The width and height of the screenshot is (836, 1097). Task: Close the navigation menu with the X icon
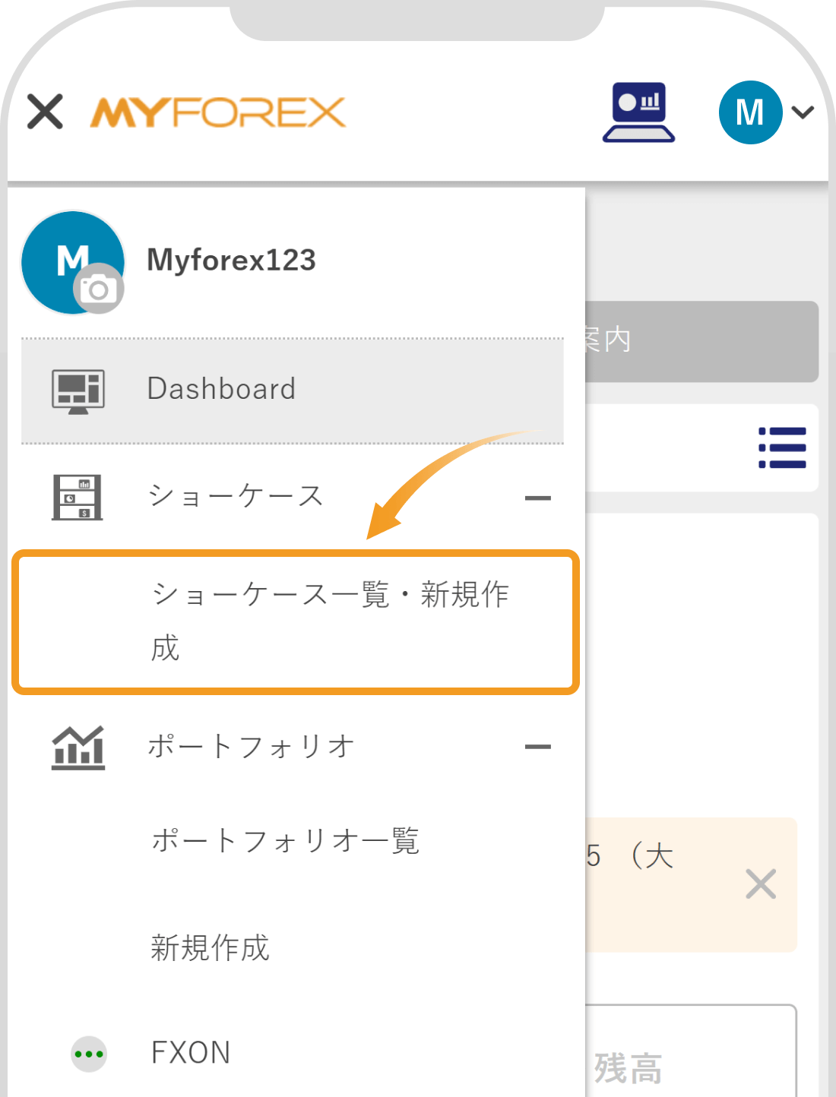45,112
